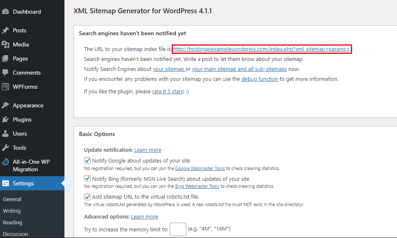Screen dimensions: 397x238
Task: Click the Pages document icon
Action: (5, 58)
